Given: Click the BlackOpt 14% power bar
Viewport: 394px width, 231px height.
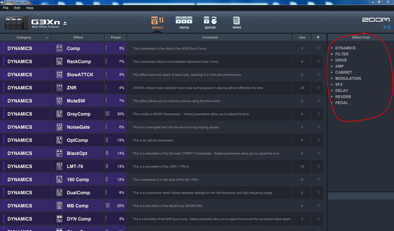Looking at the screenshot, I should [107, 153].
